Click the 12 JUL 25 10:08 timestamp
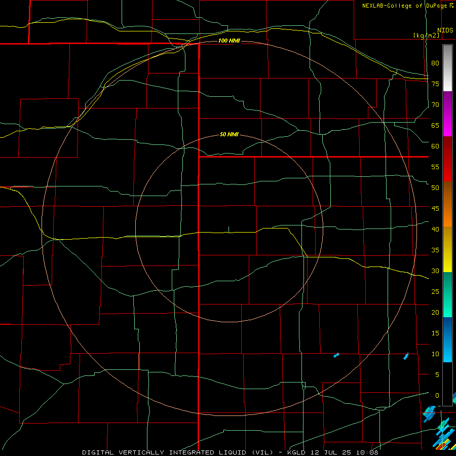Screen dimensions: 456x456 pyautogui.click(x=345, y=452)
